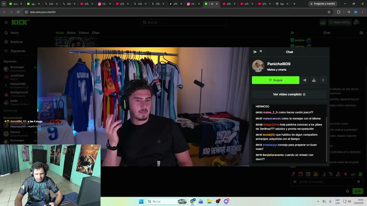
Task: Open Panichelli09's avatar in the clip panel
Action: point(258,66)
